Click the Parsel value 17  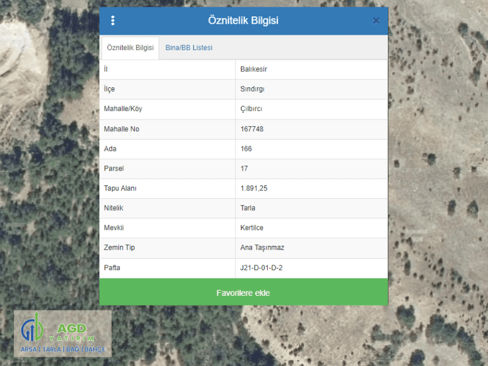[x=245, y=168]
